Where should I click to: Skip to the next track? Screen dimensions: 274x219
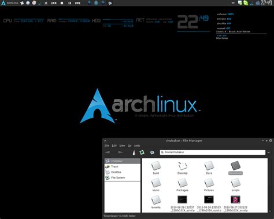click(77, 3)
